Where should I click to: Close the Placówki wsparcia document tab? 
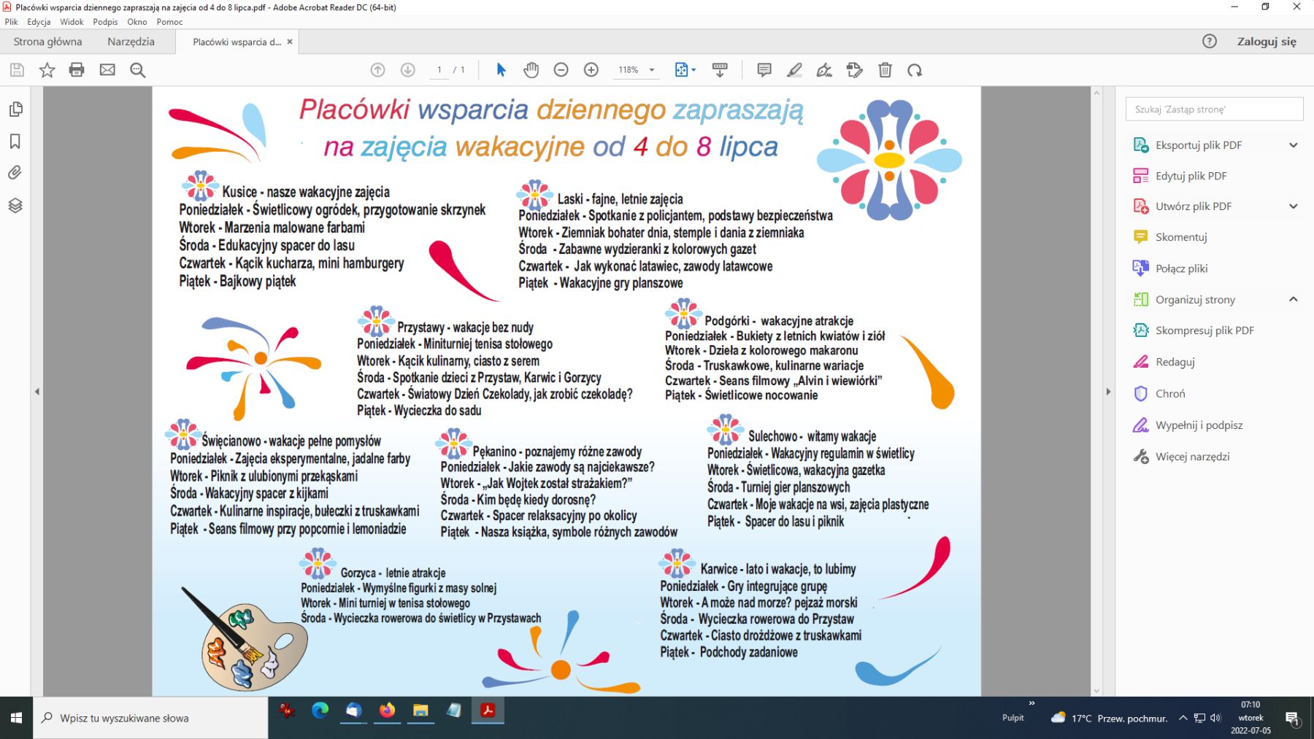[x=290, y=42]
